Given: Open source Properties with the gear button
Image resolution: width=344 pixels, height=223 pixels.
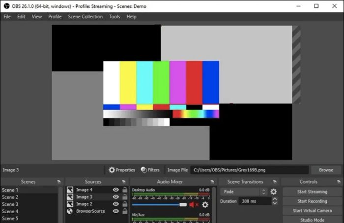Looking at the screenshot, I should pyautogui.click(x=122, y=170).
